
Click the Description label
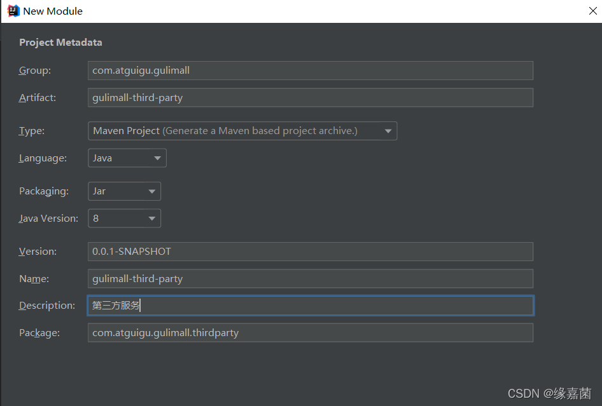click(x=47, y=306)
